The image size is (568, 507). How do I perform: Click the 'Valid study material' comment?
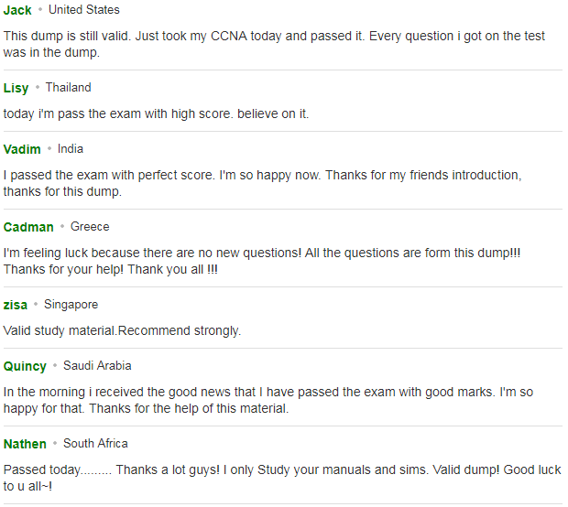click(122, 330)
